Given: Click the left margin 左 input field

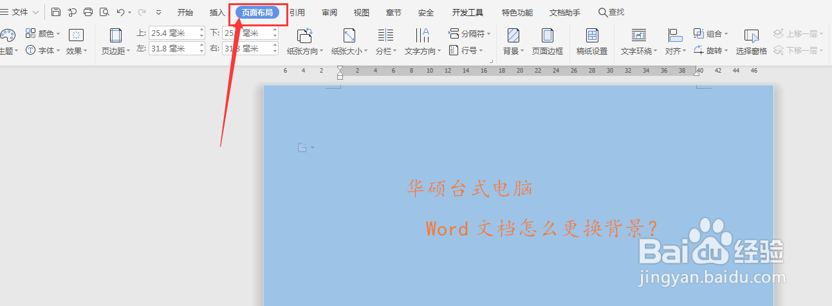Looking at the screenshot, I should (174, 48).
